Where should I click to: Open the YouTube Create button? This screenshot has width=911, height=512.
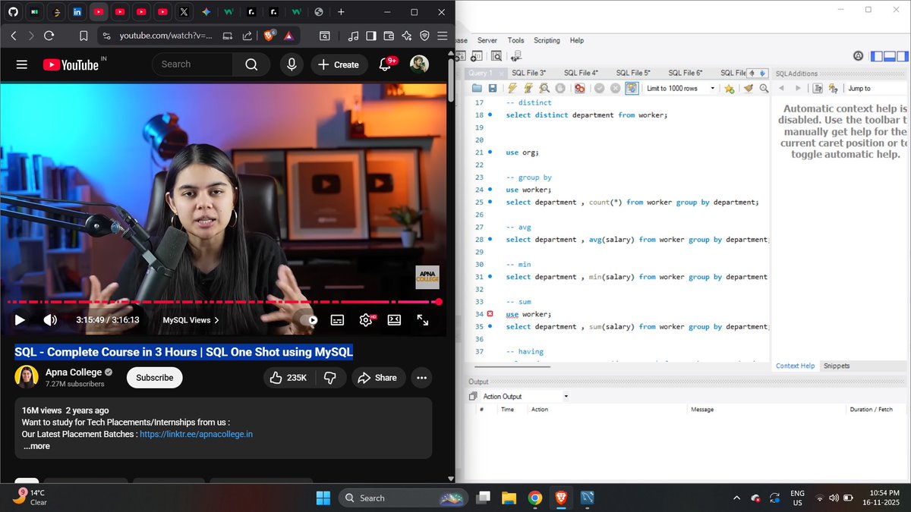click(339, 65)
